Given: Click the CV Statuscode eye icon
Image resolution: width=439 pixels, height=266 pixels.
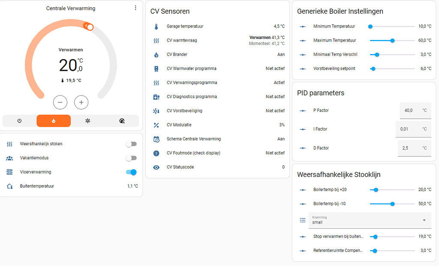Looking at the screenshot, I should point(156,167).
